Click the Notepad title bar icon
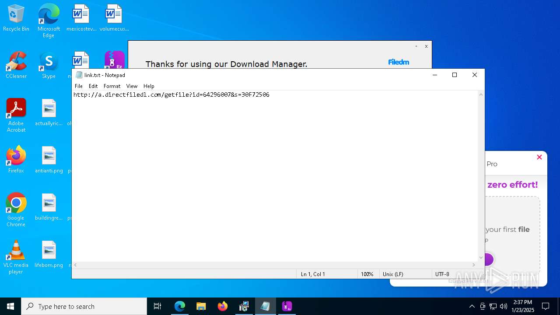The height and width of the screenshot is (315, 560). click(79, 75)
